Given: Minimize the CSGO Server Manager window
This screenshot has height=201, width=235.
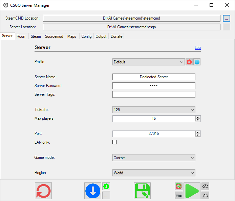Looking at the screenshot, I should point(196,5).
